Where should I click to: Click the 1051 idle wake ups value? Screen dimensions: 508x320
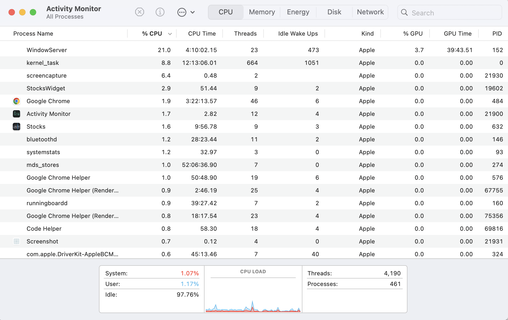pyautogui.click(x=312, y=63)
